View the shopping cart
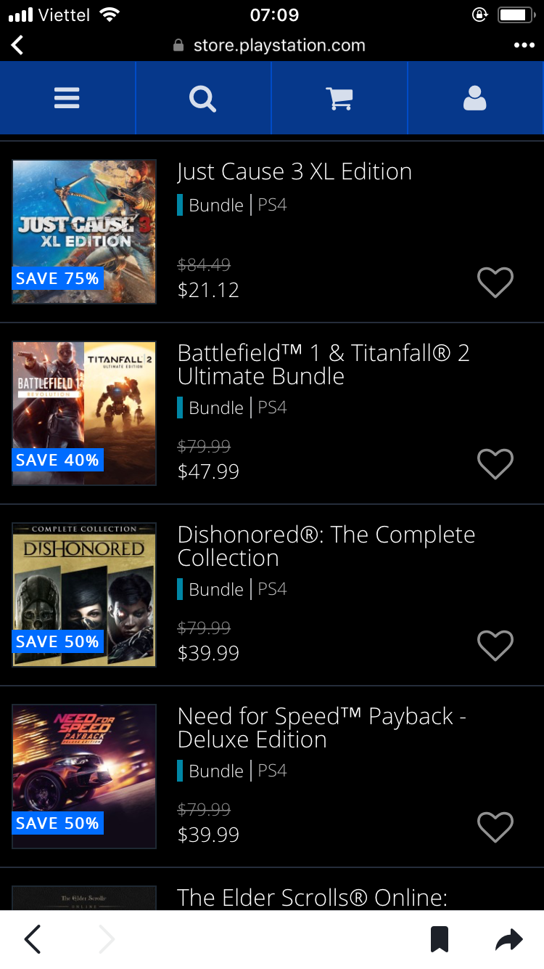544x969 pixels. 339,98
